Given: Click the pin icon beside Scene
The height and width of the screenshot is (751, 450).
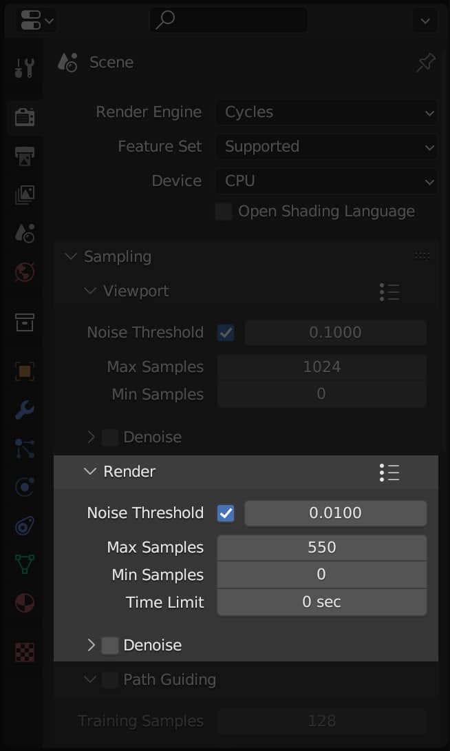Looking at the screenshot, I should (x=426, y=63).
